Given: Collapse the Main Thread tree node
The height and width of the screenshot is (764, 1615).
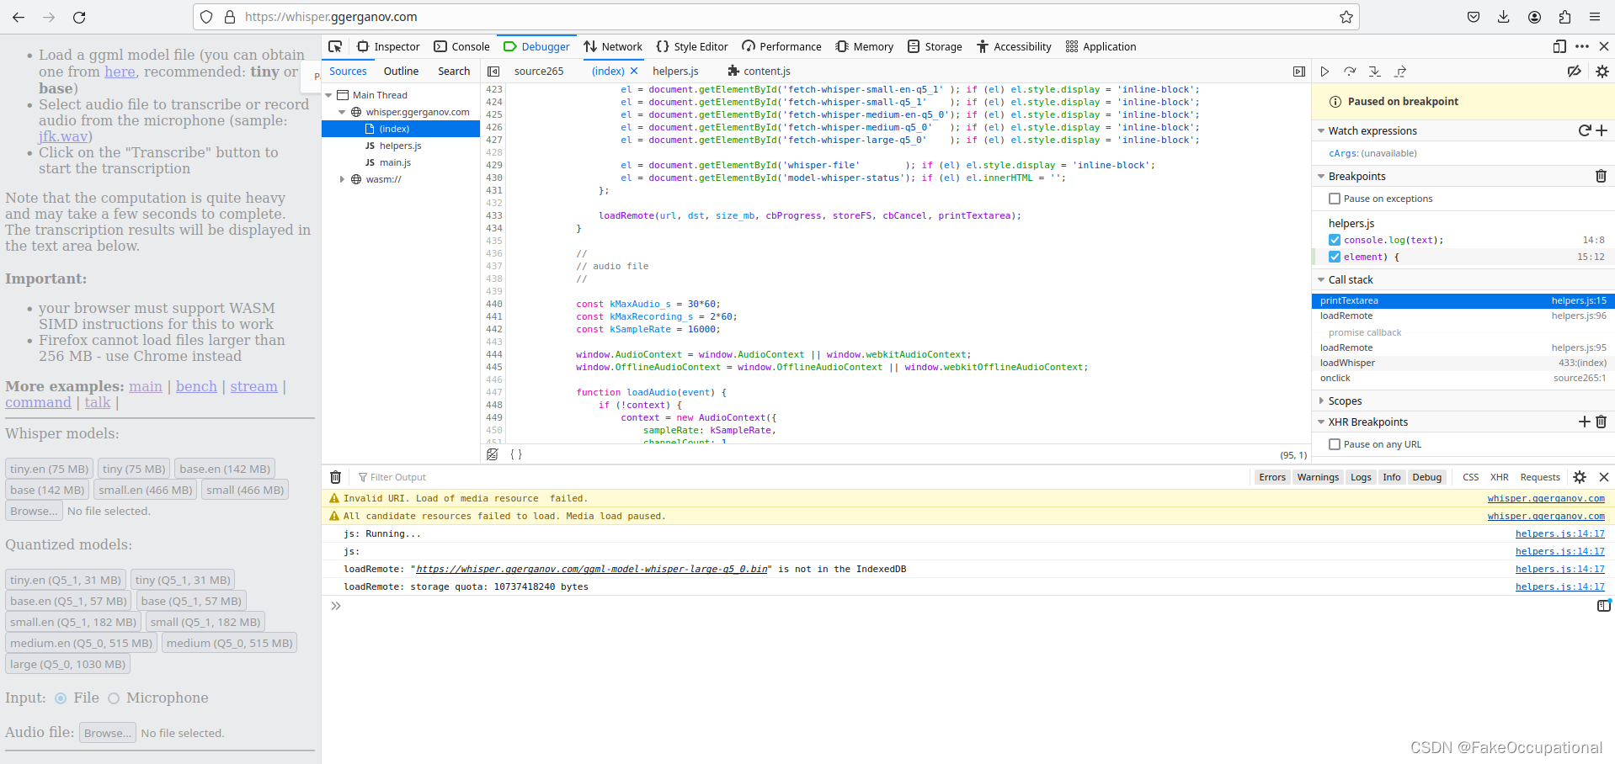Looking at the screenshot, I should pyautogui.click(x=329, y=95).
